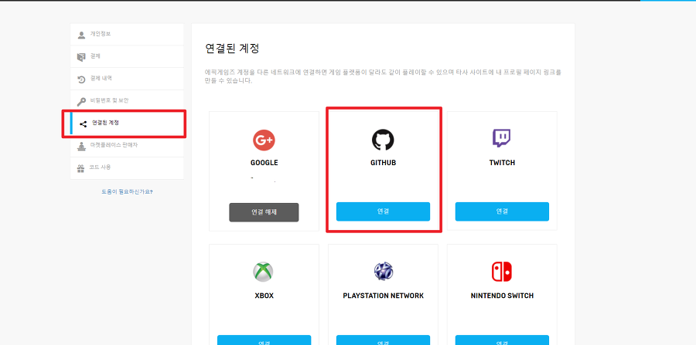Click the purple Twitch logo

(502, 138)
